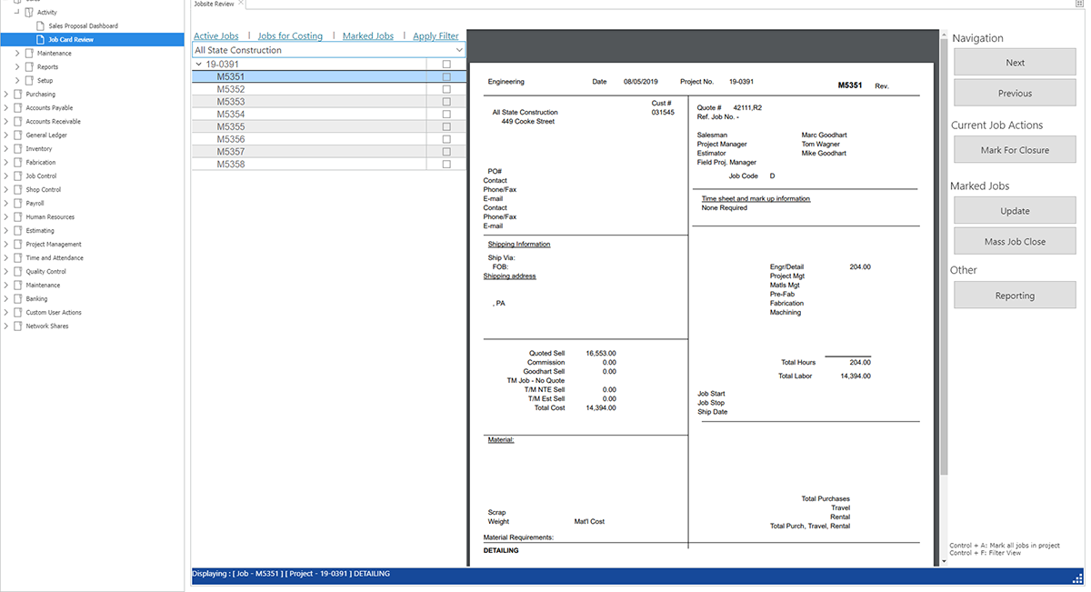Click the Custom User Actions icon
The height and width of the screenshot is (592, 1091).
(18, 313)
